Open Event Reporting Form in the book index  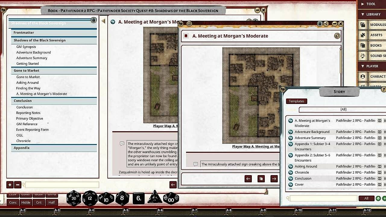pos(33,130)
